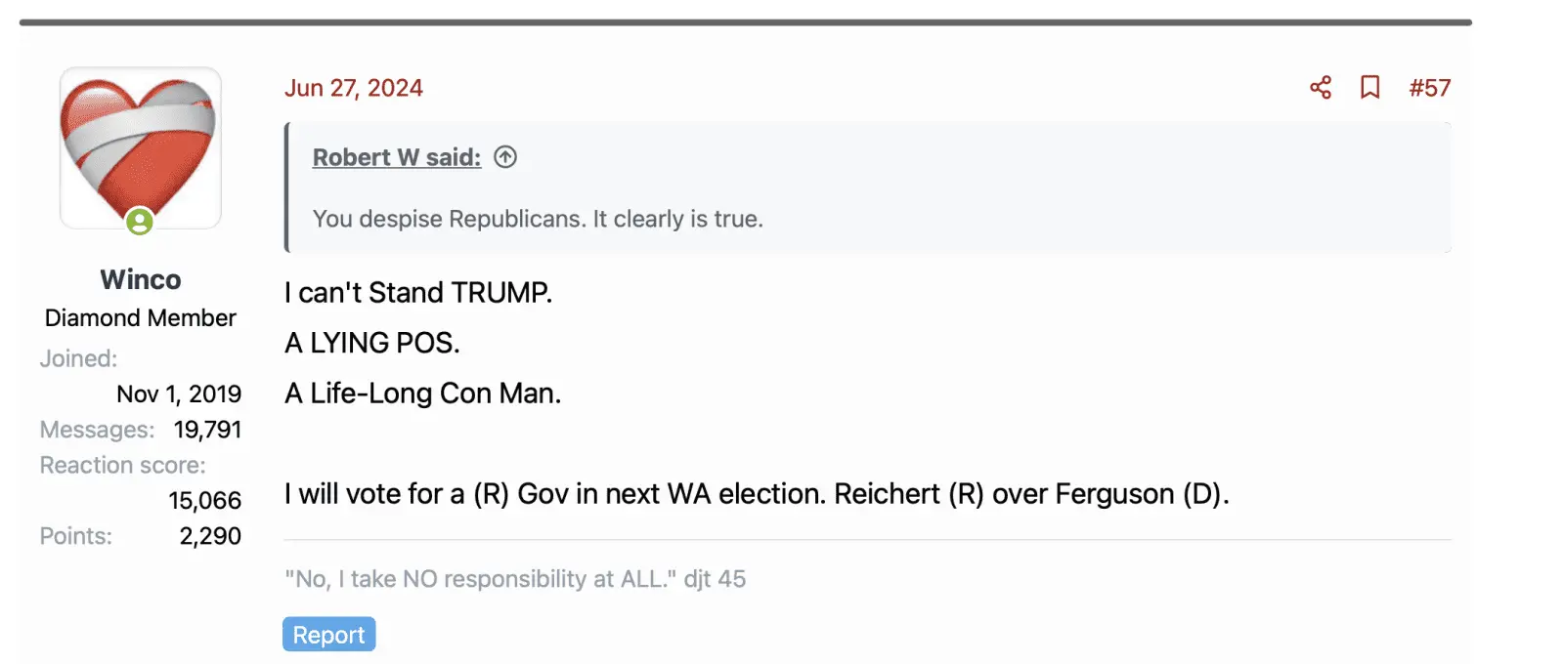Click the green online status badge on avatar
Screen dimensions: 1564x664
point(140,222)
